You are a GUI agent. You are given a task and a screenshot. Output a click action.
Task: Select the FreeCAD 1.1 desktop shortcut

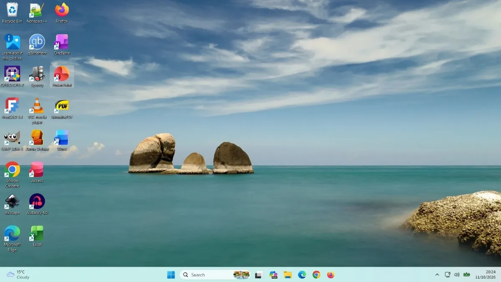click(x=12, y=109)
